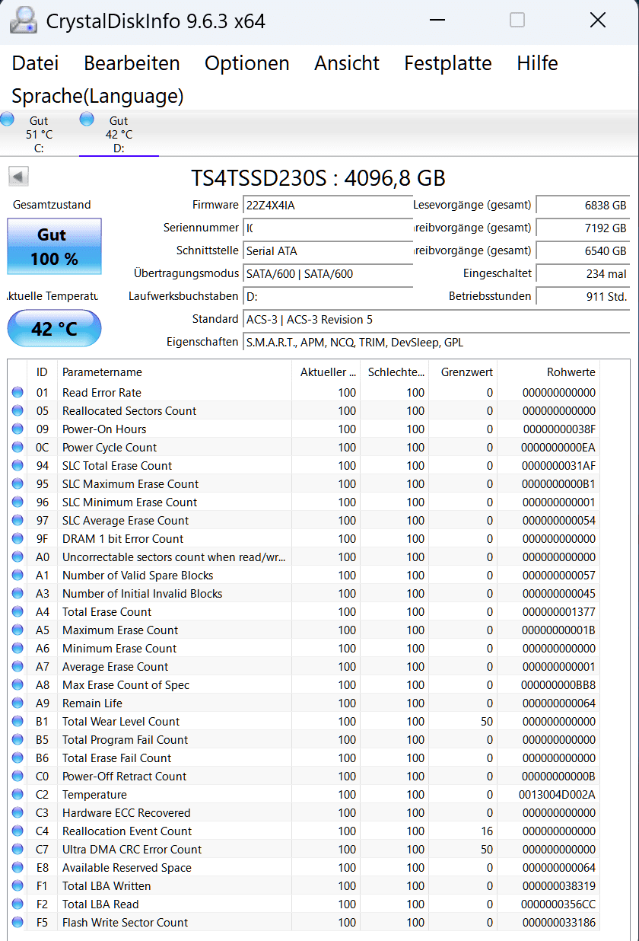
Task: Click status icon for Total Wear Level Count
Action: pyautogui.click(x=17, y=722)
